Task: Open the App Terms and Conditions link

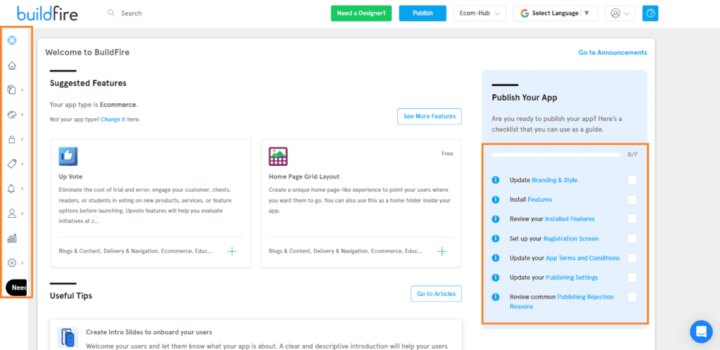Action: (x=582, y=258)
